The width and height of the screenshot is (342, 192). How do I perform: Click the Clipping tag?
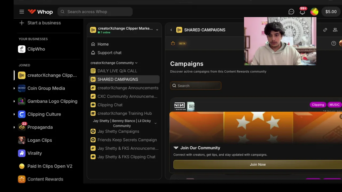[x=318, y=105]
